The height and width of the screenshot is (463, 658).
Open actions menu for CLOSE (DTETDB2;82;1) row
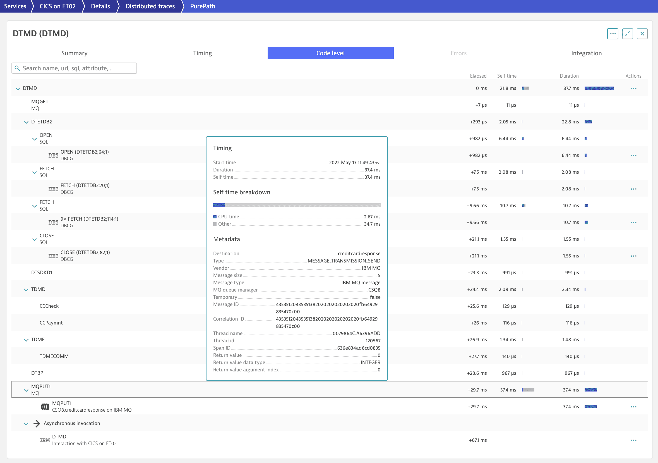[633, 256]
